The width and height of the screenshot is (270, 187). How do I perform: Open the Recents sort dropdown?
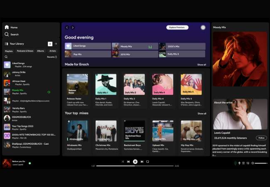coord(52,57)
